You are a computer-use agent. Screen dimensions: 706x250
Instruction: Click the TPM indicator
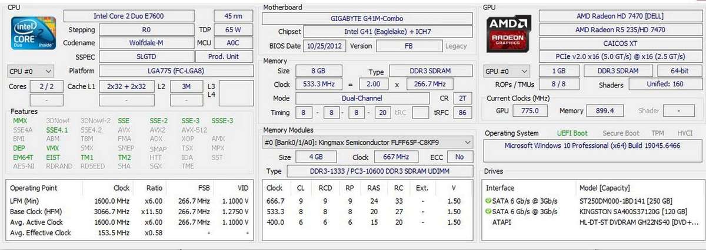[x=658, y=133]
